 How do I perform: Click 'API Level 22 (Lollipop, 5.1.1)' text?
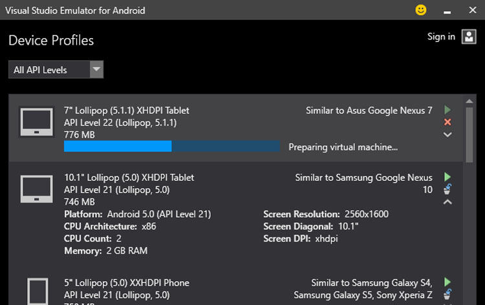120,123
